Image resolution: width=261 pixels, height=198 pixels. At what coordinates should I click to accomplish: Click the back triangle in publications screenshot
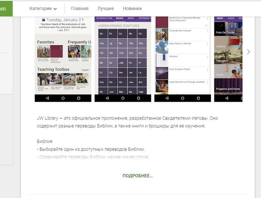(167, 98)
